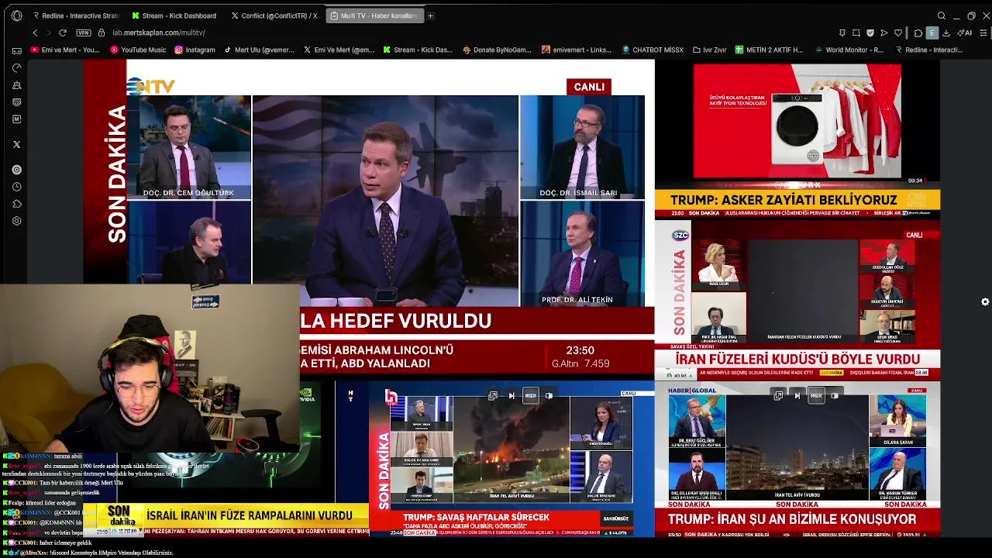992x558 pixels.
Task: Reload the current page
Action: 63,33
